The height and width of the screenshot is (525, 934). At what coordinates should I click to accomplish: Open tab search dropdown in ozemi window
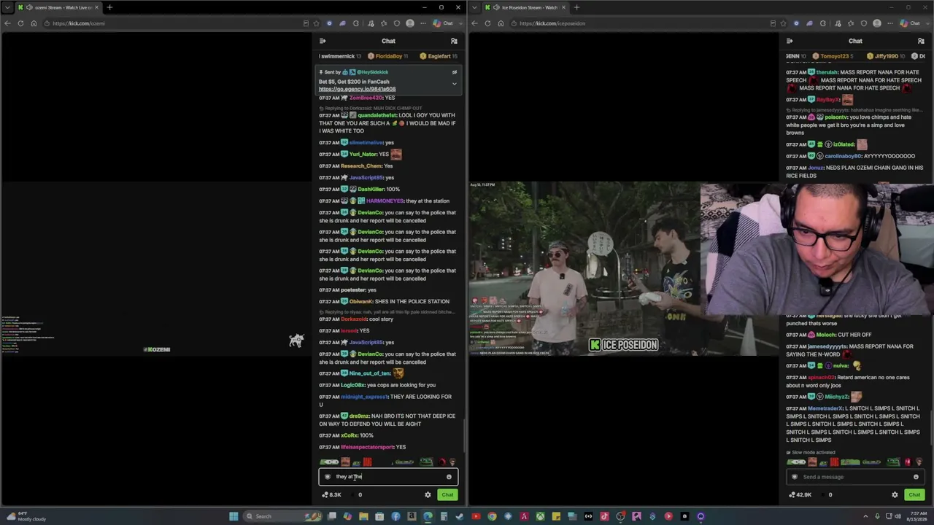pos(7,7)
